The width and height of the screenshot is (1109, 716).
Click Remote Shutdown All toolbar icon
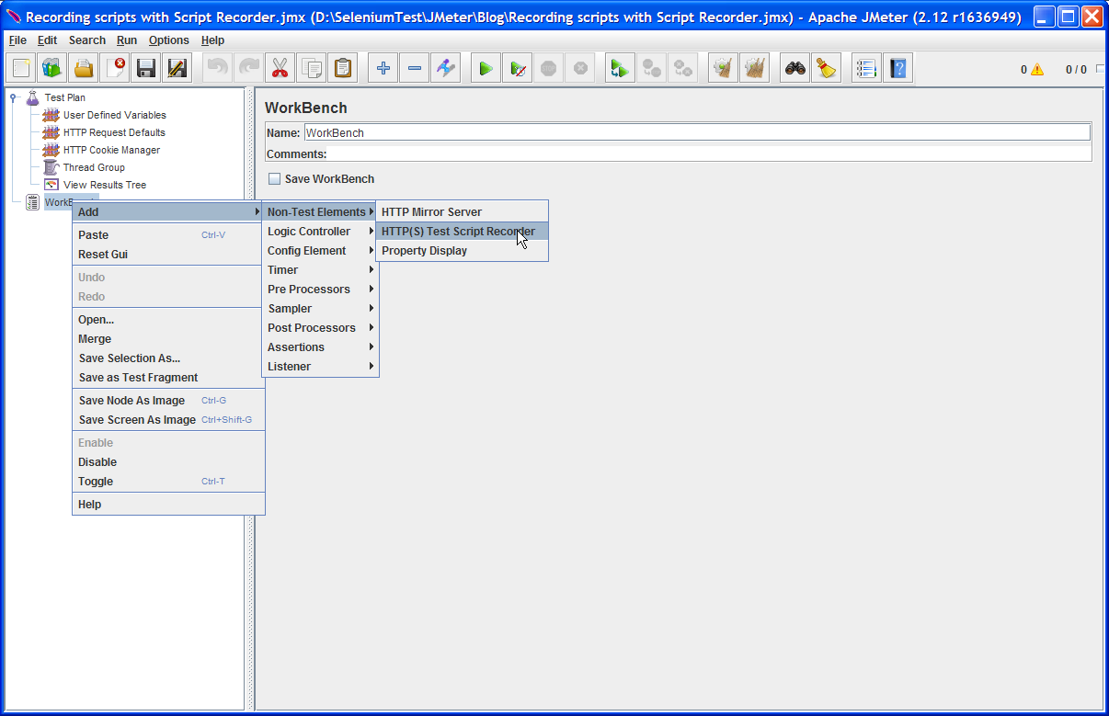pos(683,68)
